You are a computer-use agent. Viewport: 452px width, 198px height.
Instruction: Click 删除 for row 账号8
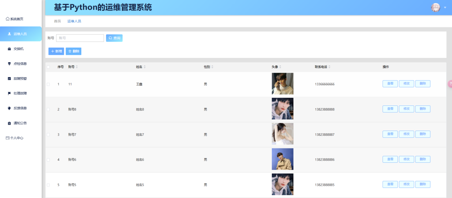click(x=423, y=109)
